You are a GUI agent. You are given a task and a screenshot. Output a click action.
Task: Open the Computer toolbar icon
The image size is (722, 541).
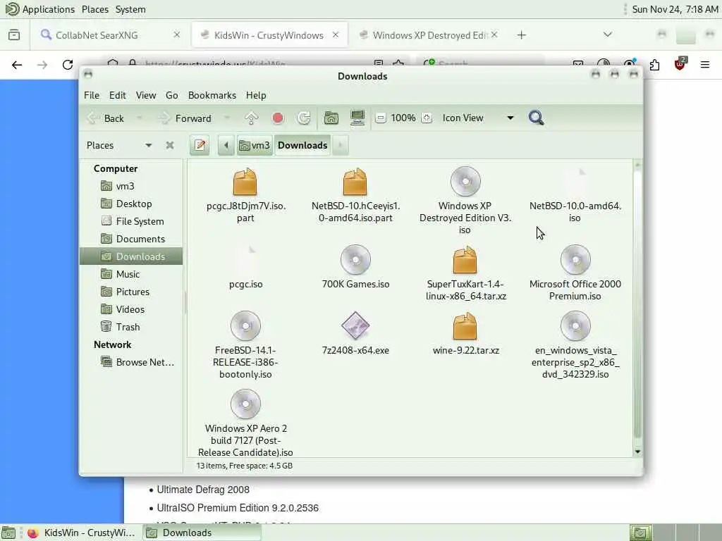coord(357,118)
